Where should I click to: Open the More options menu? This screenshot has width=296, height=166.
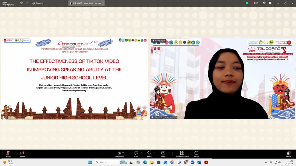[196, 154]
